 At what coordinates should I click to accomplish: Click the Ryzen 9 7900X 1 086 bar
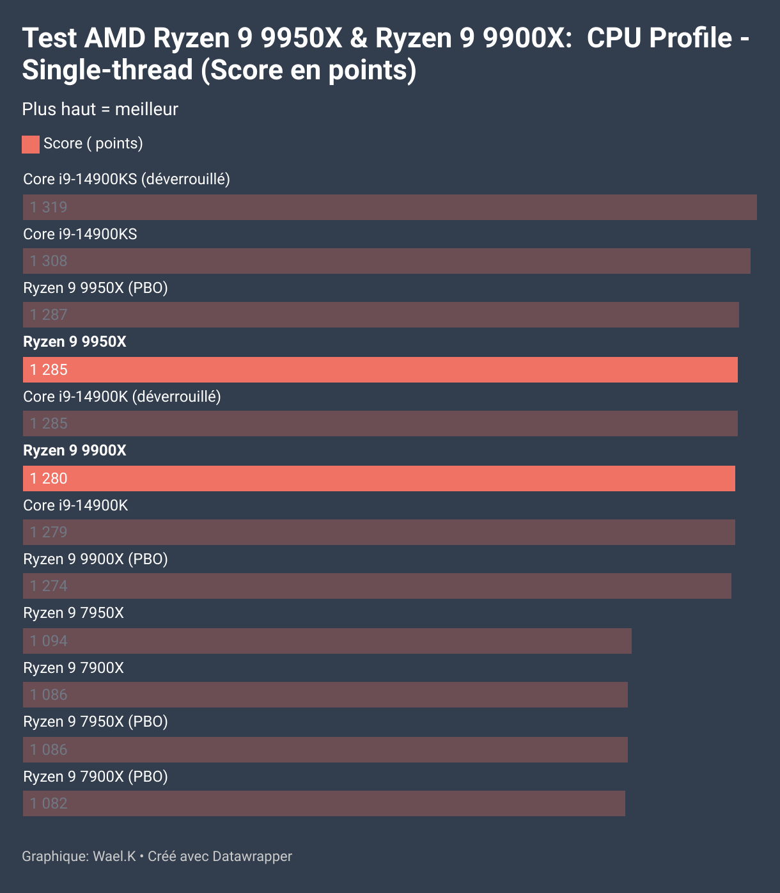tap(325, 695)
